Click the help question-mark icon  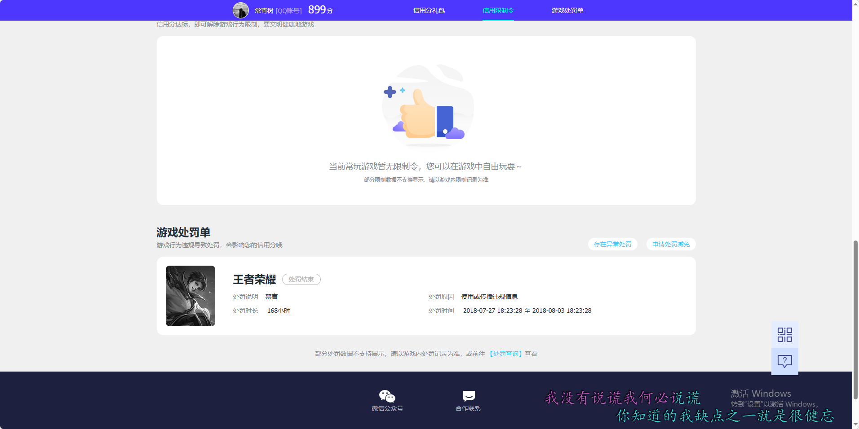(x=784, y=361)
